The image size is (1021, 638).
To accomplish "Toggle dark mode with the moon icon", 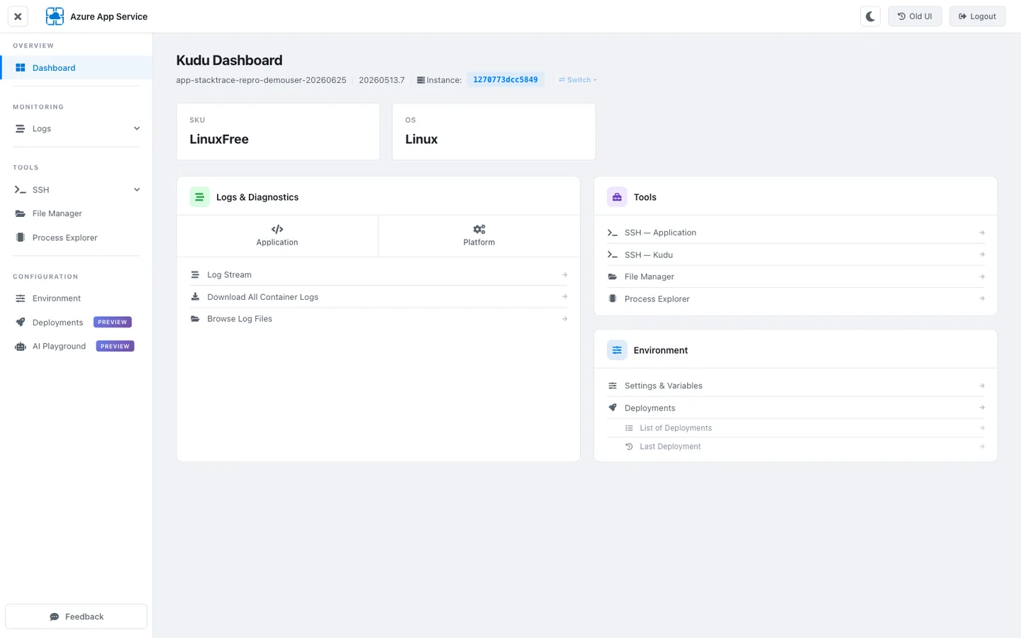I will 870,16.
